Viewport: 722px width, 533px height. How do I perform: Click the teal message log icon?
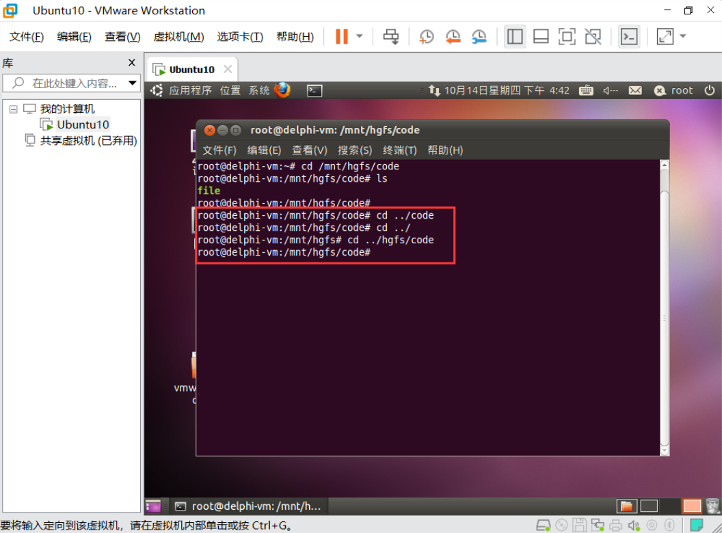tap(696, 525)
